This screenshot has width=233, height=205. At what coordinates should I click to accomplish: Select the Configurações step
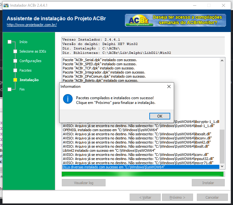pos(30,61)
